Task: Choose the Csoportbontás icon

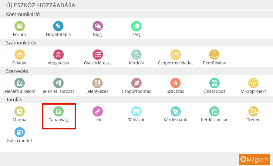Action: pyautogui.click(x=136, y=83)
